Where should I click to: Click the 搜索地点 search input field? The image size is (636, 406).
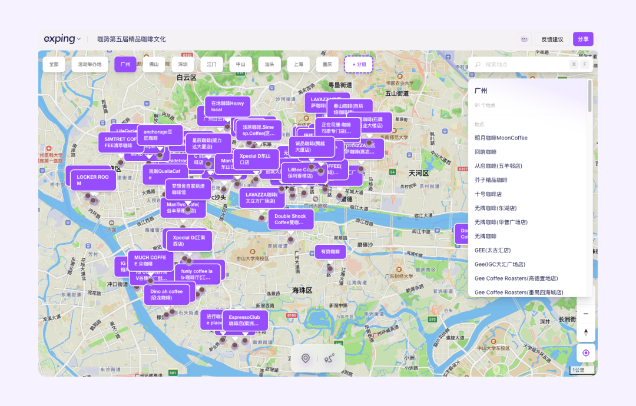518,64
